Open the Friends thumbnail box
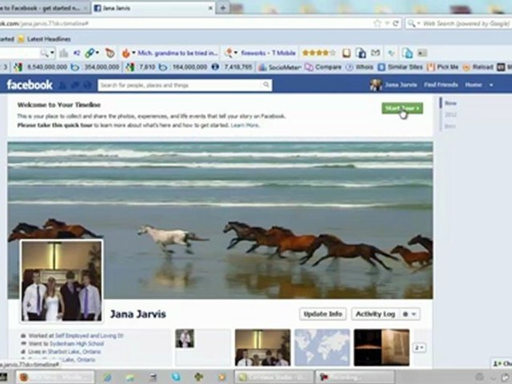Viewport: 512px width, 384px height. 203,347
